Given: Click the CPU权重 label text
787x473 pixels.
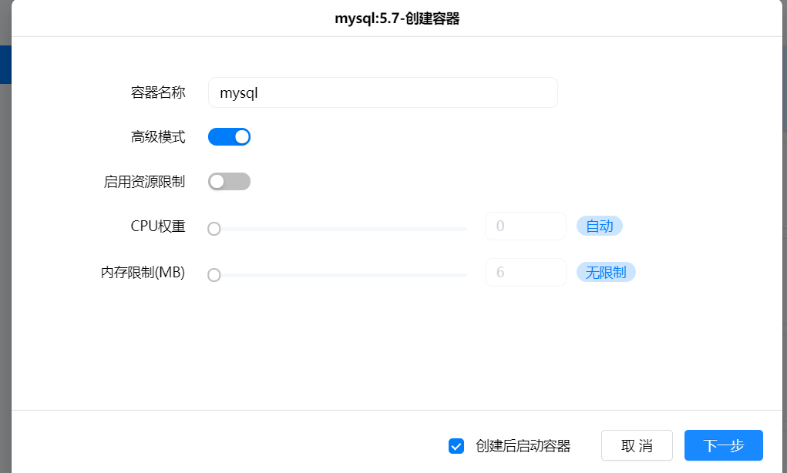Looking at the screenshot, I should coord(158,226).
